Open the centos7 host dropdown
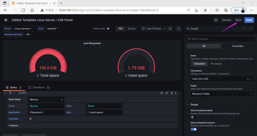Viewport: 257px width, 136px height. click(53, 29)
